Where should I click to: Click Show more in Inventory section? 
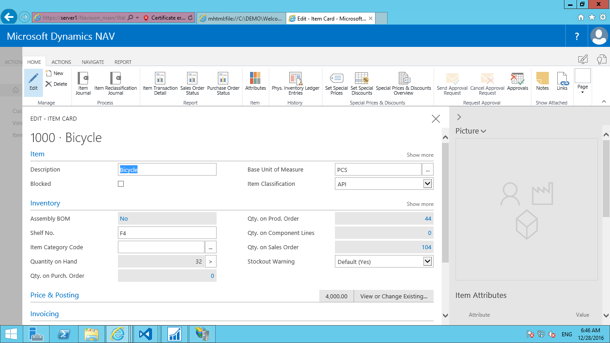(420, 204)
